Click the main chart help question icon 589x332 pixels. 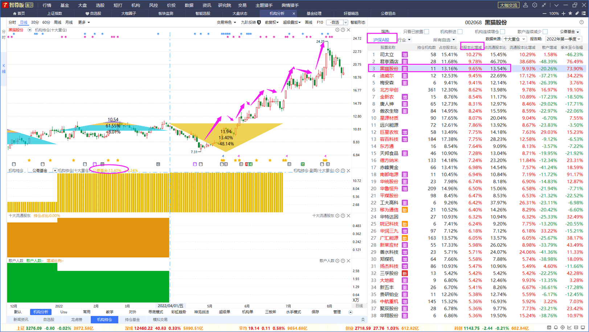coord(343,30)
